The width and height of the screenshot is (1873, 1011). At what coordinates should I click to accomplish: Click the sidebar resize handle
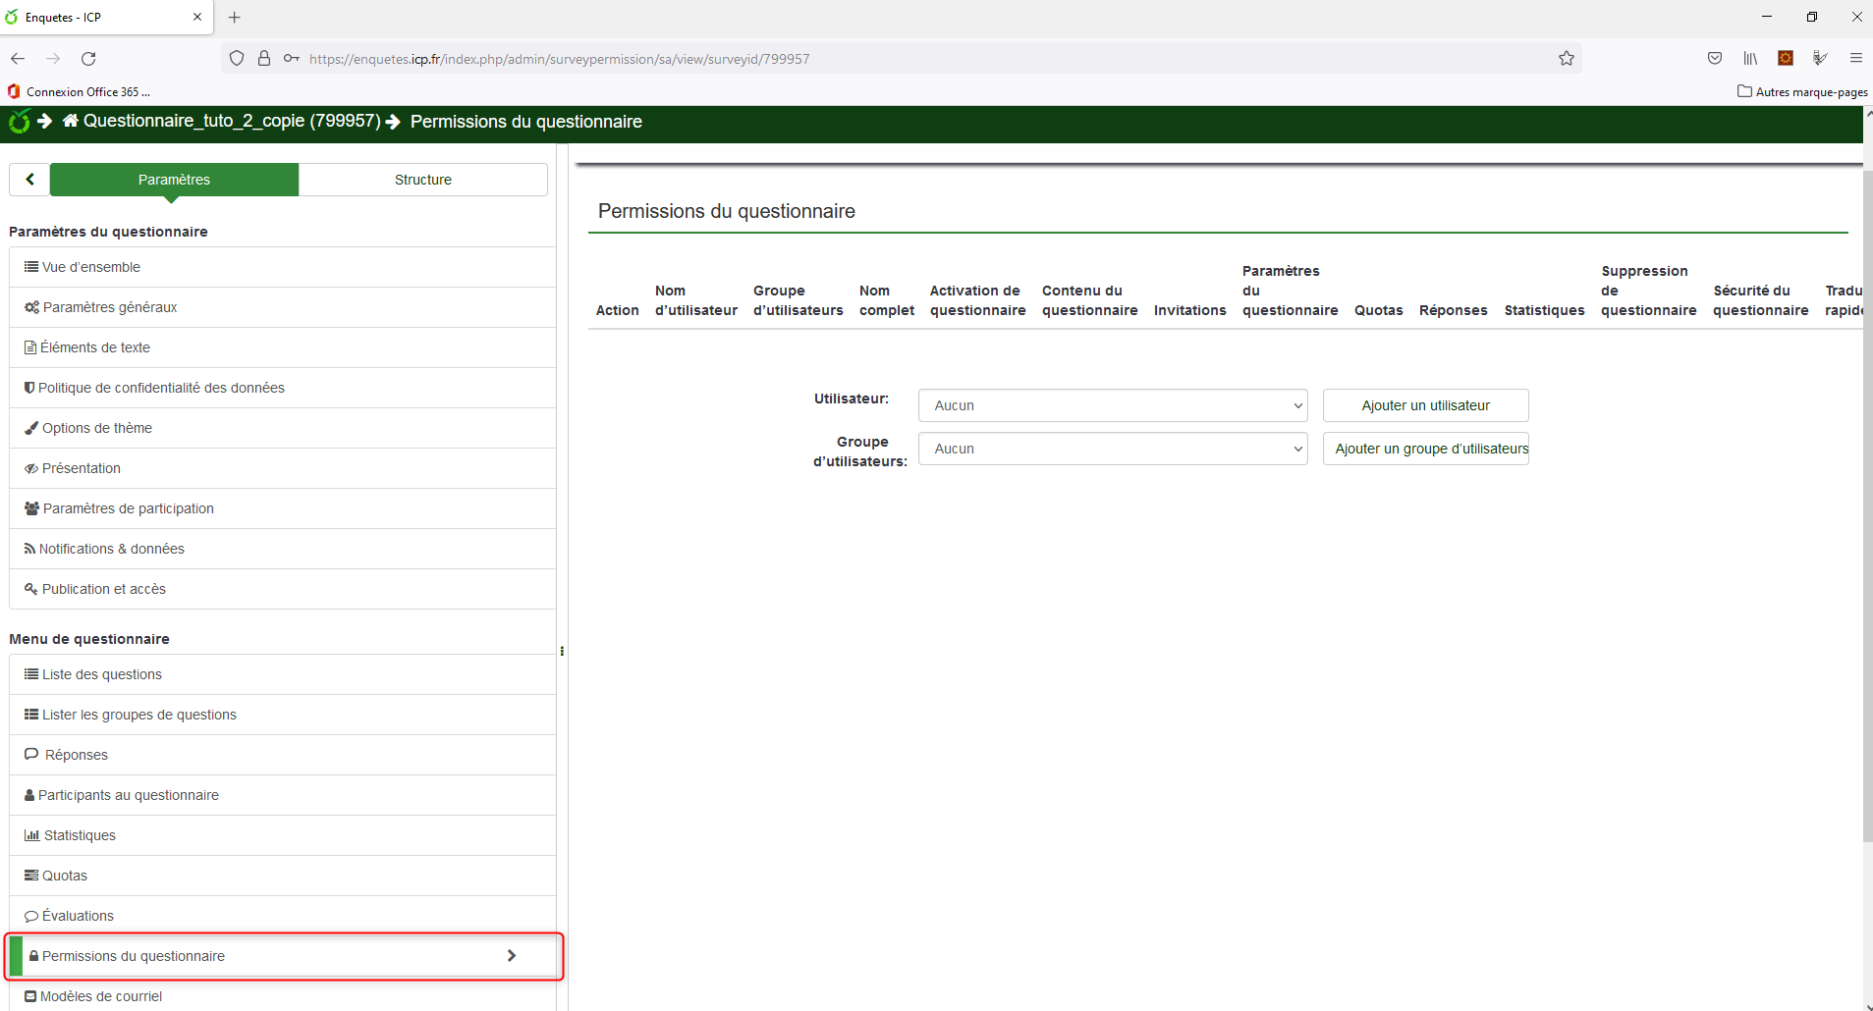pos(562,651)
